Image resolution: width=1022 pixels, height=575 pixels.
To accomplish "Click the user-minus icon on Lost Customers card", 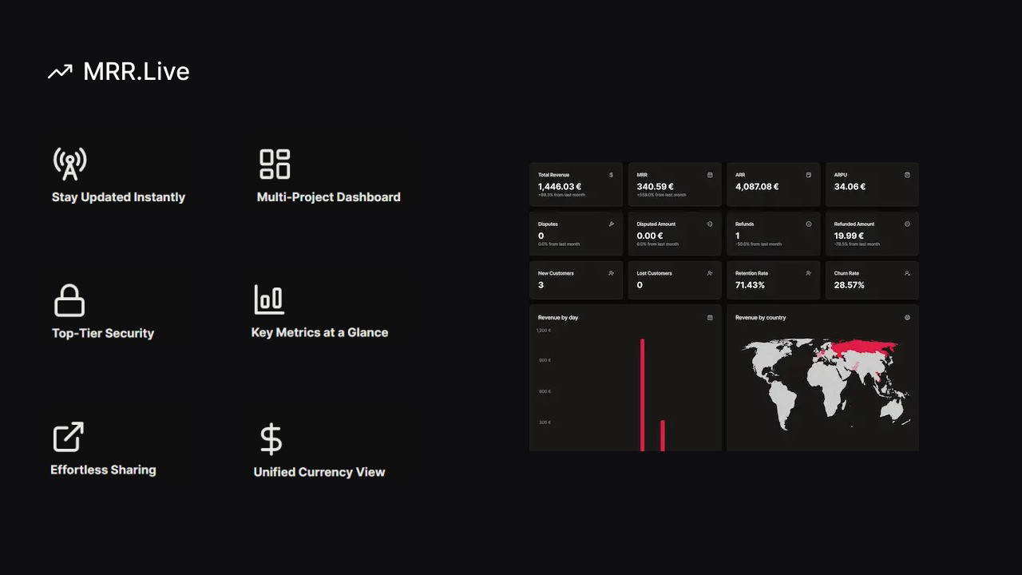I will [x=710, y=273].
